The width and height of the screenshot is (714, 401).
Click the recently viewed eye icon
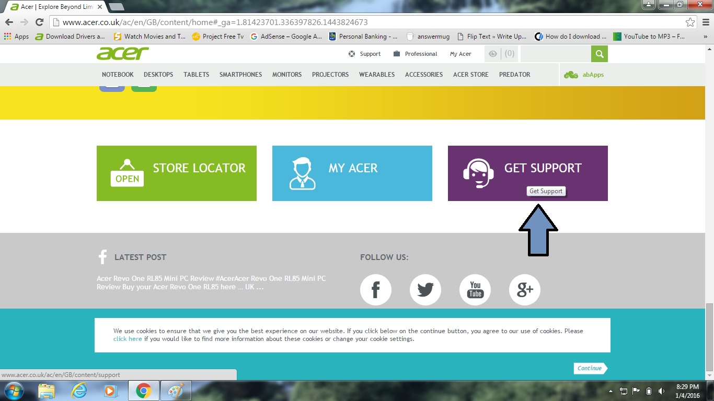(492, 54)
